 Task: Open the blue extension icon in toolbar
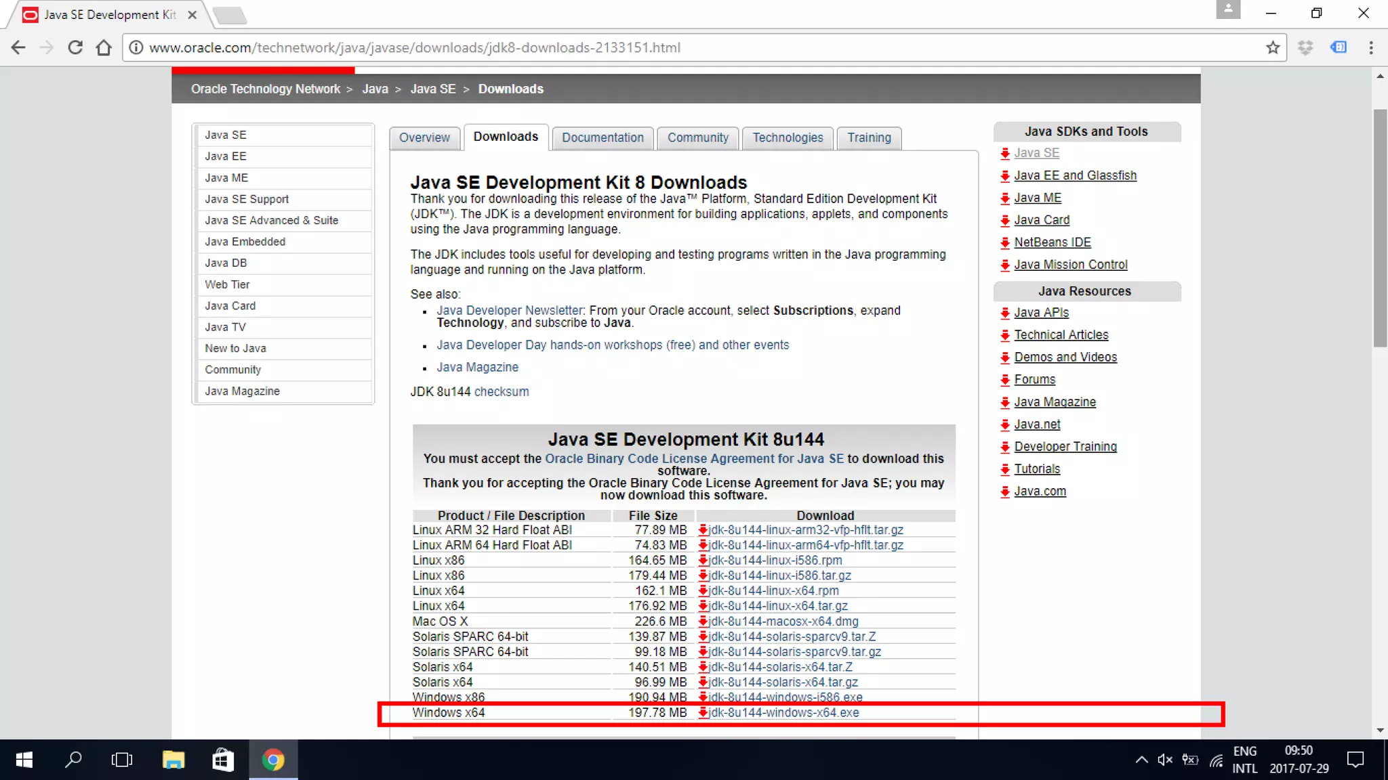coord(1339,47)
